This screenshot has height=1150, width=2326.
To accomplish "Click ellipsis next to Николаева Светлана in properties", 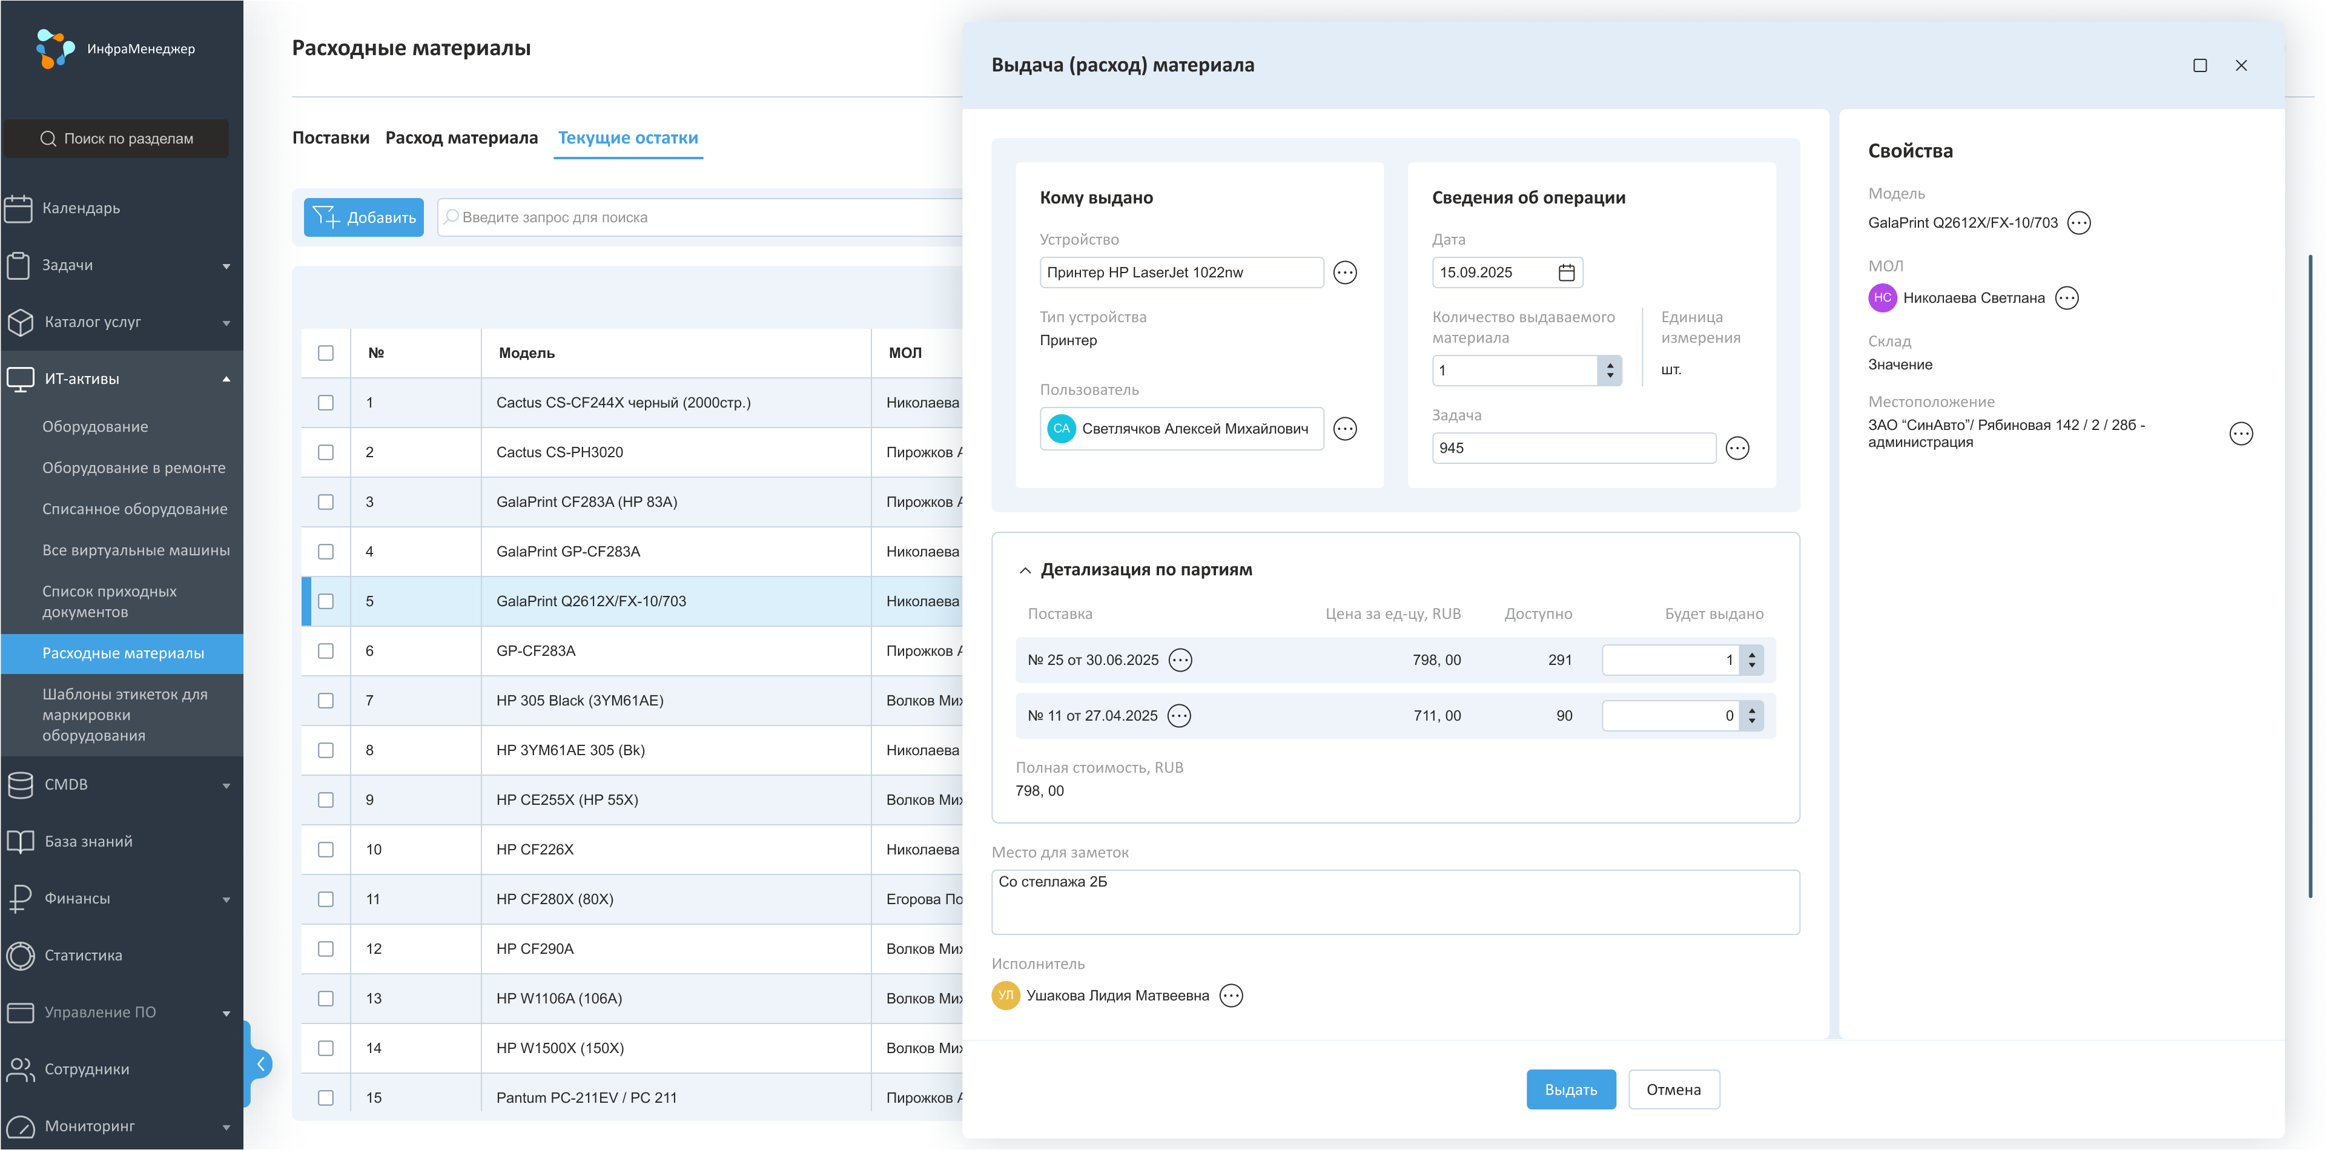I will (x=2066, y=298).
